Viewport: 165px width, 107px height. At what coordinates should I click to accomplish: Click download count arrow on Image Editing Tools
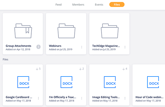coord(123,69)
